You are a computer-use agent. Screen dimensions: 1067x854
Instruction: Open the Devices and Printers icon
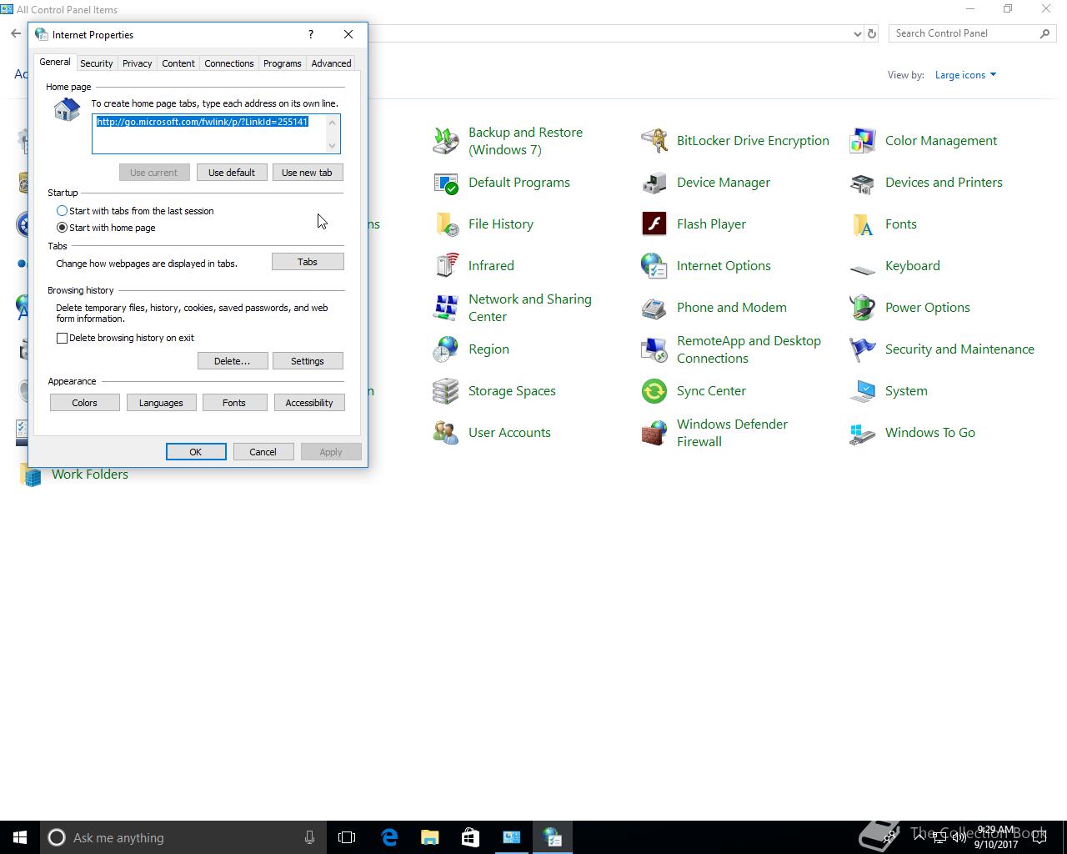(862, 183)
